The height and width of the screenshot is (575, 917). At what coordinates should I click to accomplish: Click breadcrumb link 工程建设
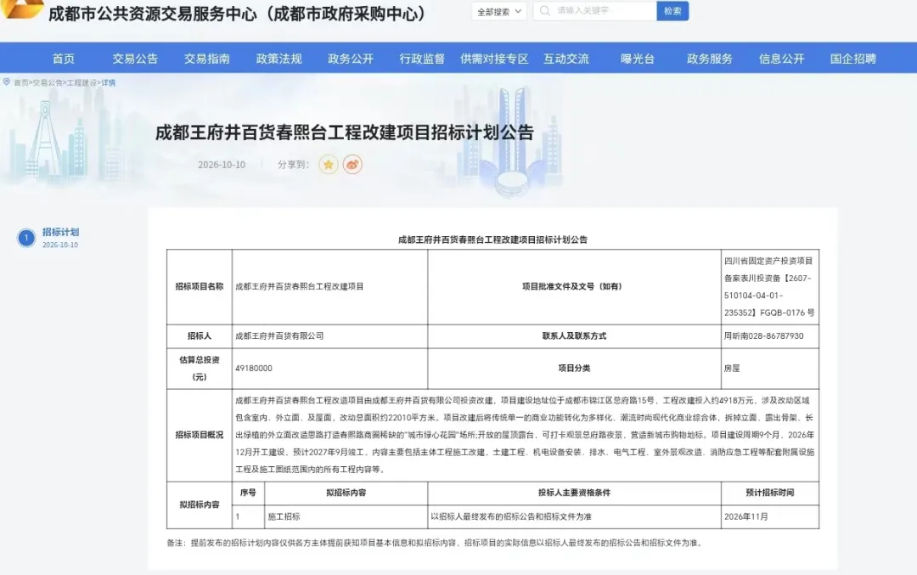(82, 83)
